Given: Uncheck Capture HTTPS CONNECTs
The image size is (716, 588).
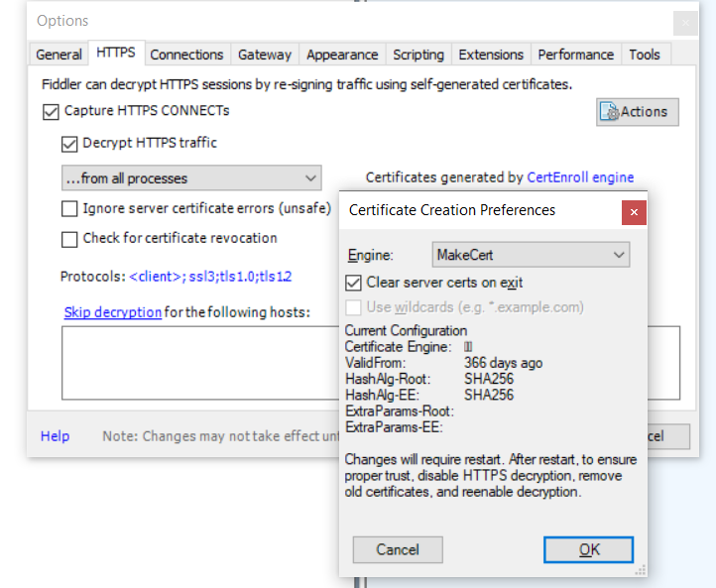Looking at the screenshot, I should click(52, 111).
